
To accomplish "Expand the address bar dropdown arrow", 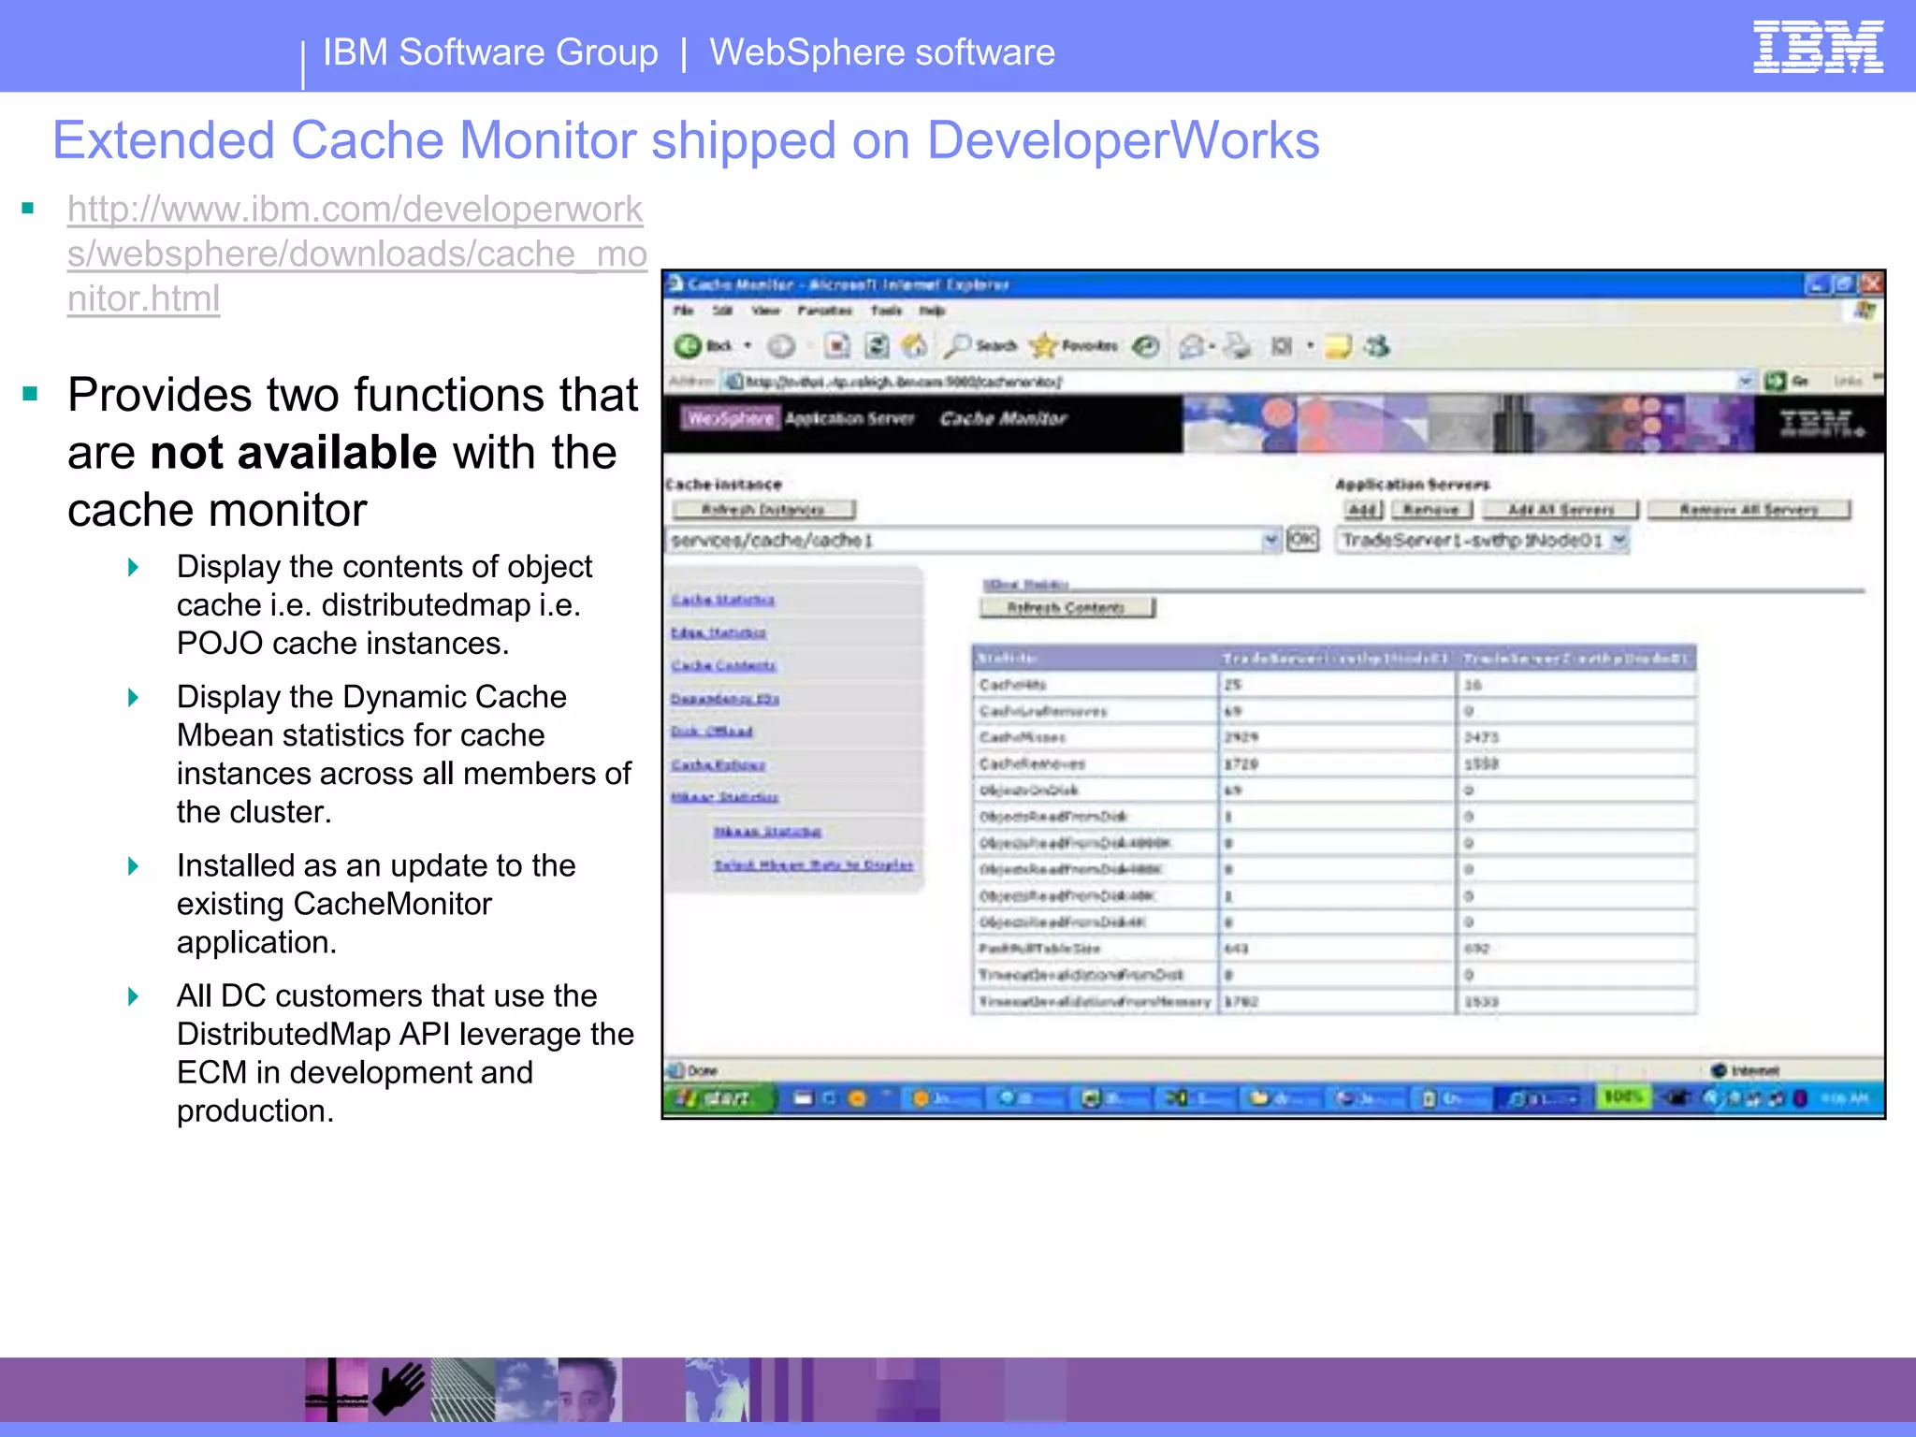I will click(x=1745, y=381).
